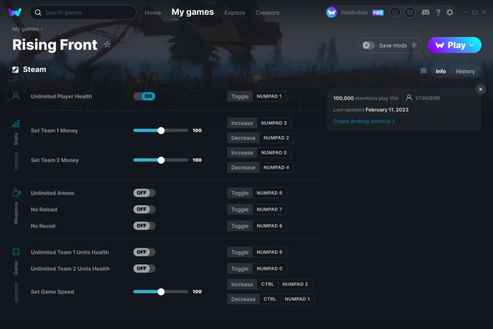Viewport: 493px width, 329px height.
Task: Click the search magnifier icon
Action: point(38,12)
